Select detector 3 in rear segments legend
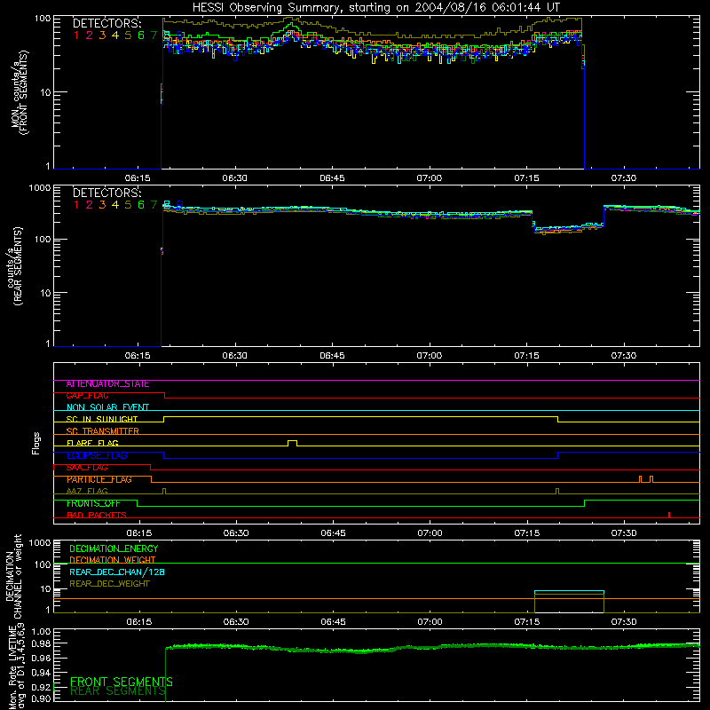Screen dimensions: 710x710 [x=102, y=205]
